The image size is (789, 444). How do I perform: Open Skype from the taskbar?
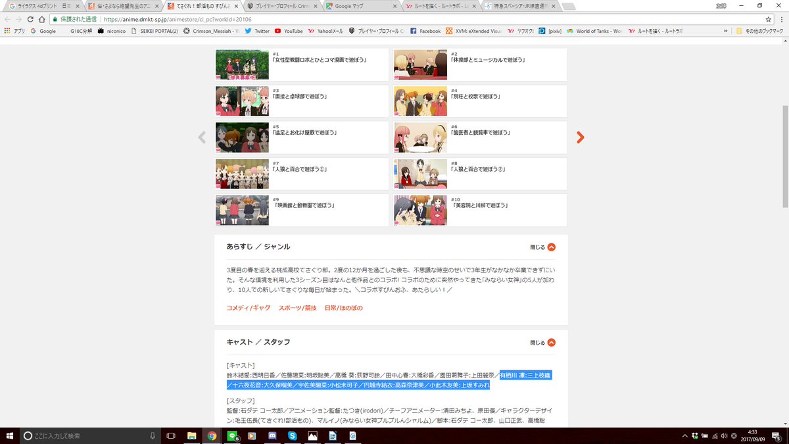292,435
